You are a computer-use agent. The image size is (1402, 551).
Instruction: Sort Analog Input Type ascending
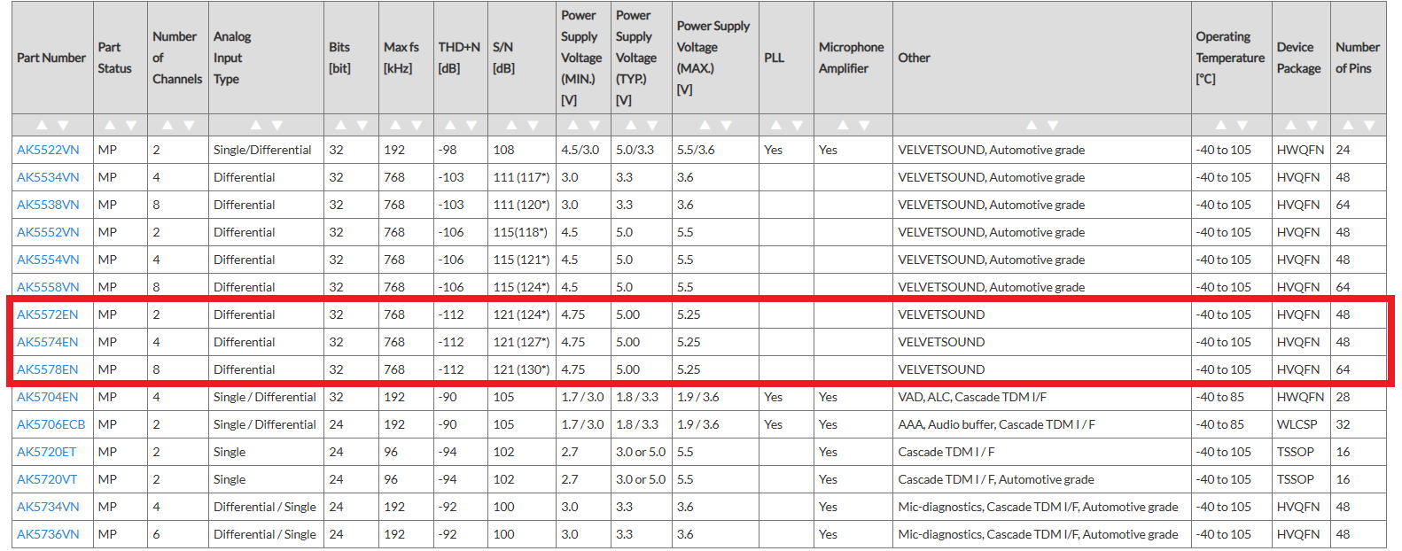pos(255,125)
